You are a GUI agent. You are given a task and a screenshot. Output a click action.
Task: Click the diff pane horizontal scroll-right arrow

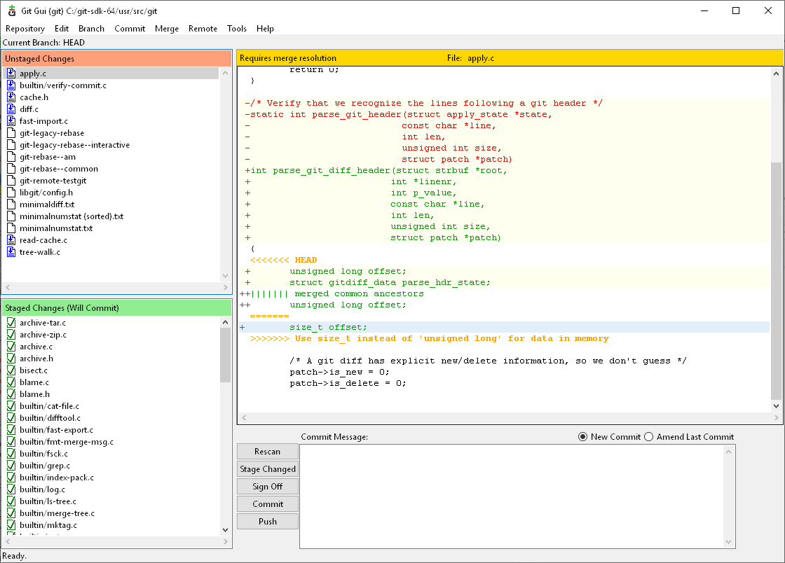tap(777, 417)
